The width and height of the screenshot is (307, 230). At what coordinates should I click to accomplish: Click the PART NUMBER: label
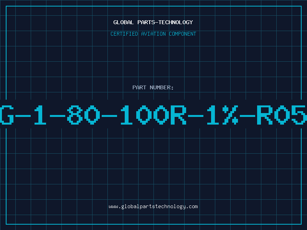pyautogui.click(x=153, y=87)
